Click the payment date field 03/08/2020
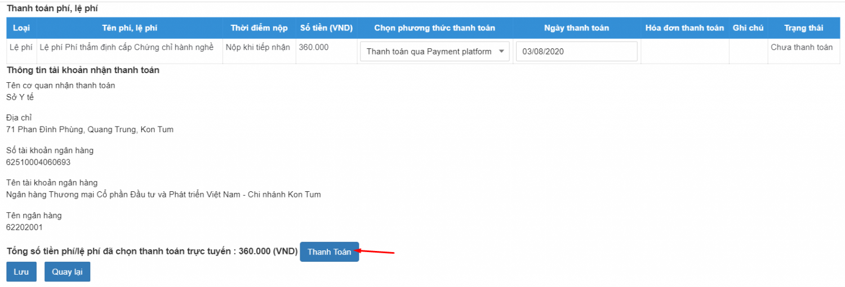 click(576, 51)
